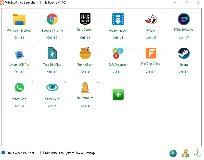The width and height of the screenshot is (204, 160).
Task: Launch GClean from the grid
Action: 151,19
